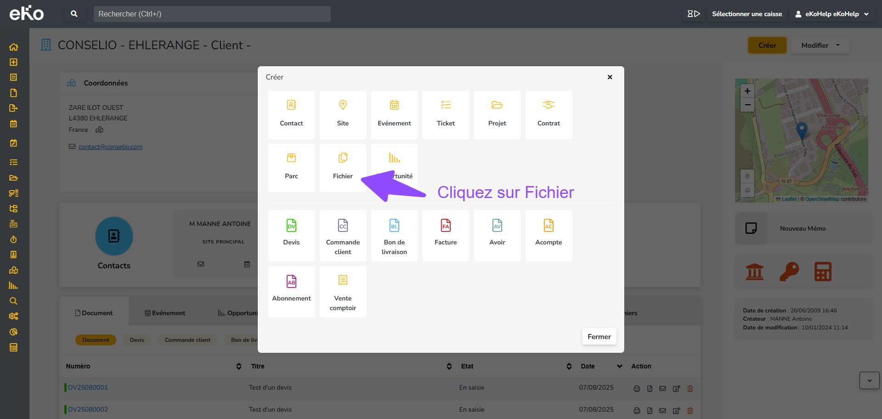Viewport: 882px width, 419px height.
Task: Choose the Devis document tile
Action: pos(291,235)
